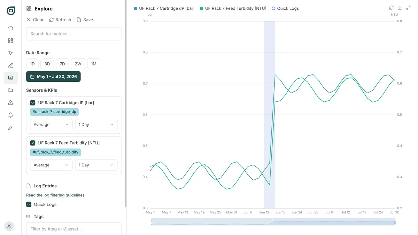Select the 7D date range

pos(62,64)
